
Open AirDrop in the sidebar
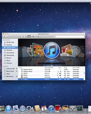(x=10, y=45)
